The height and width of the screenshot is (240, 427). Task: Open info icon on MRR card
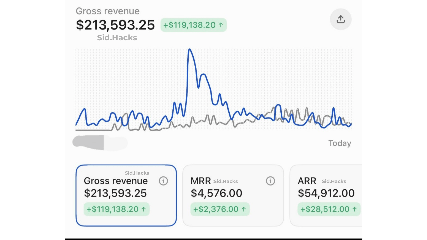point(270,181)
